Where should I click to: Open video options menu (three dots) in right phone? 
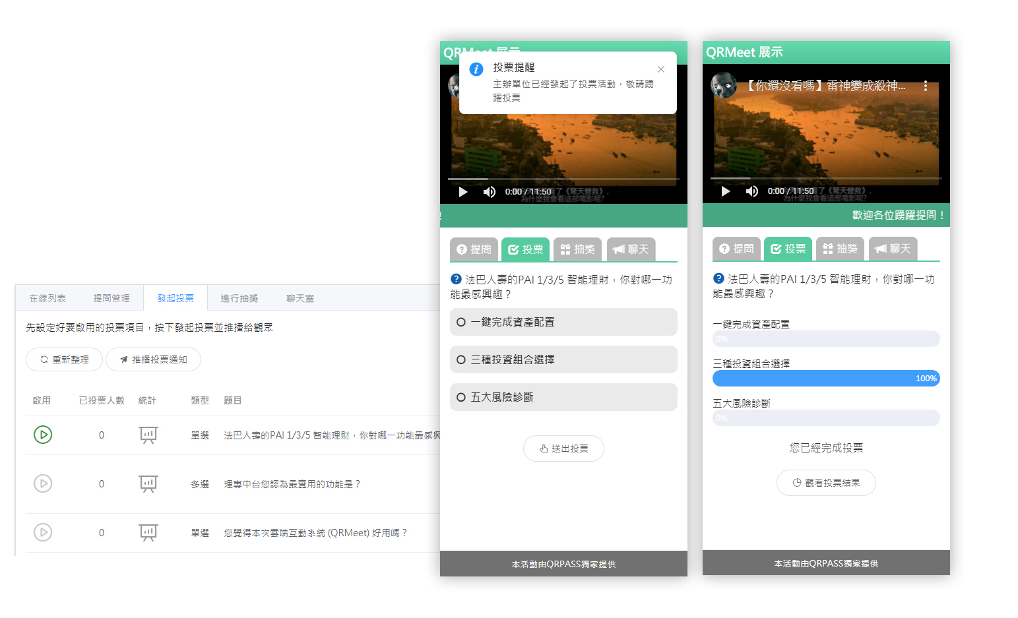[926, 86]
